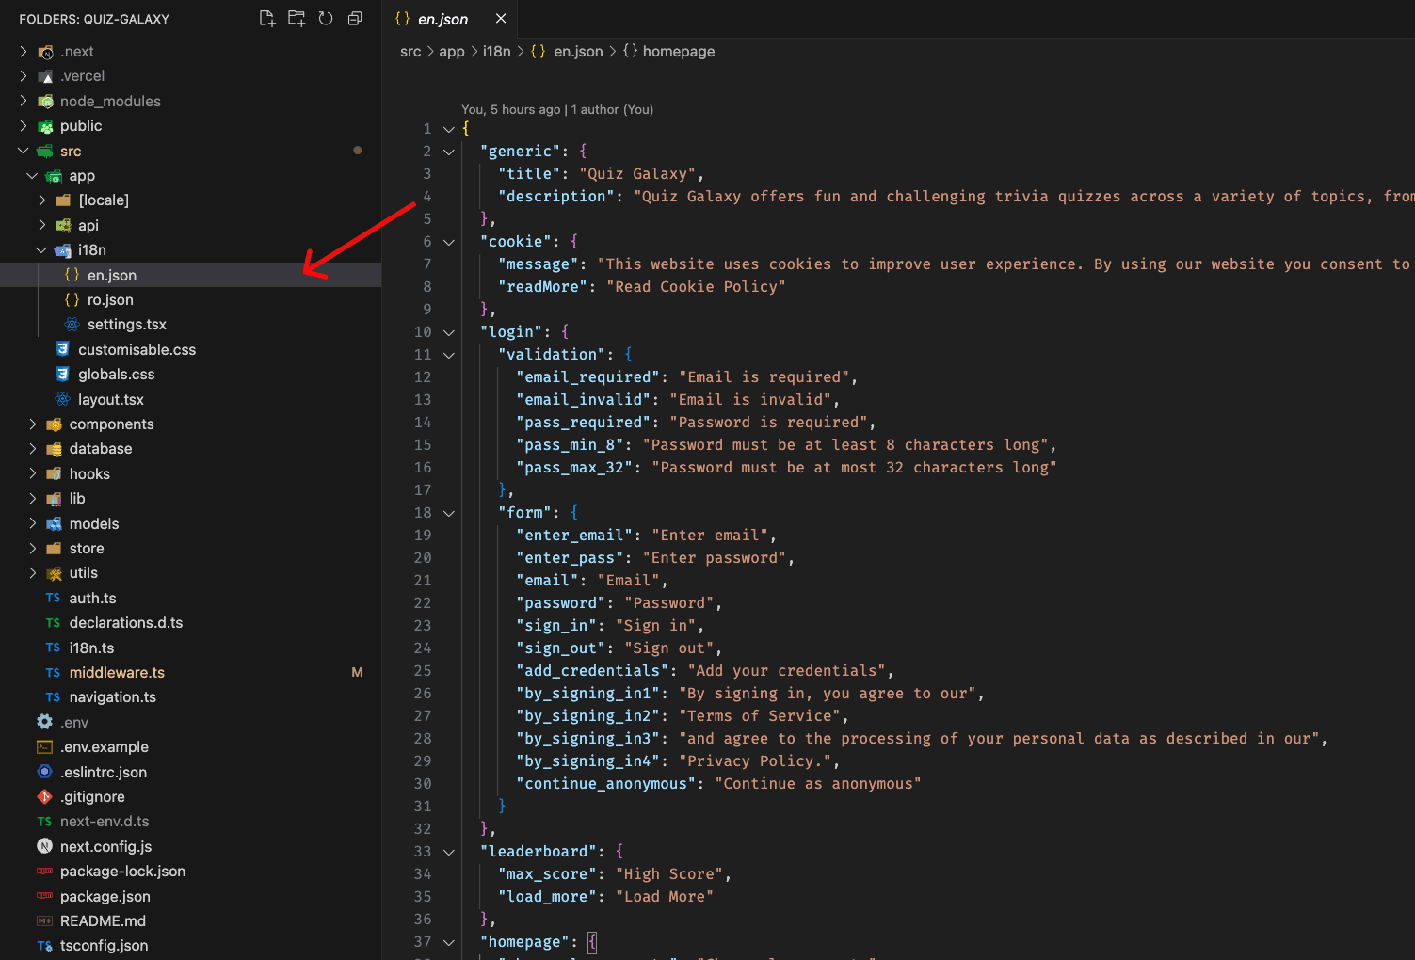Screen dimensions: 1415x960
Task: Open next.config.js file
Action: point(190,847)
